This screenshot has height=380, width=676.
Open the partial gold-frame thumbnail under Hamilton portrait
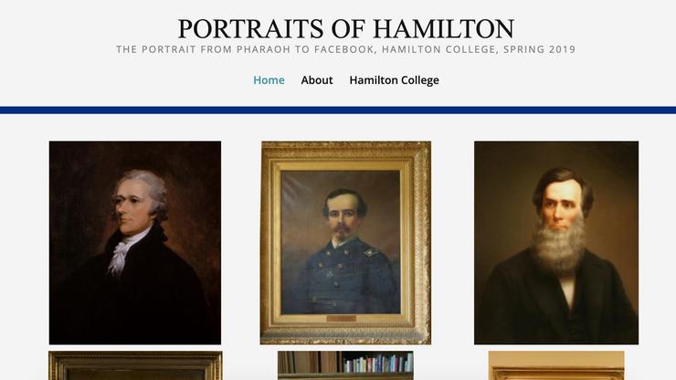point(135,365)
